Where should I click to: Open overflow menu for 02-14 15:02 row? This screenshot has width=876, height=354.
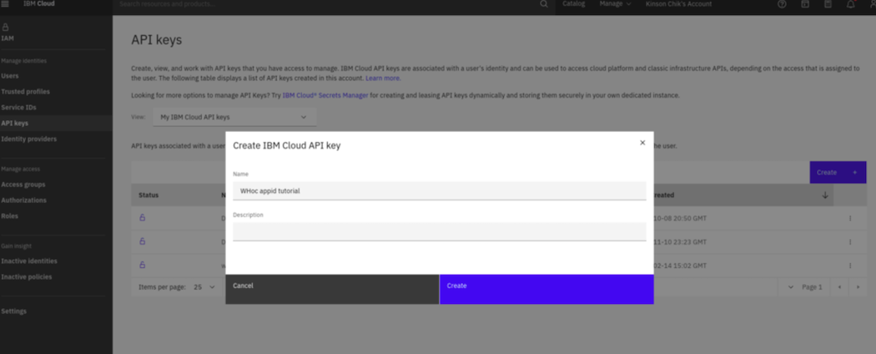pyautogui.click(x=850, y=265)
